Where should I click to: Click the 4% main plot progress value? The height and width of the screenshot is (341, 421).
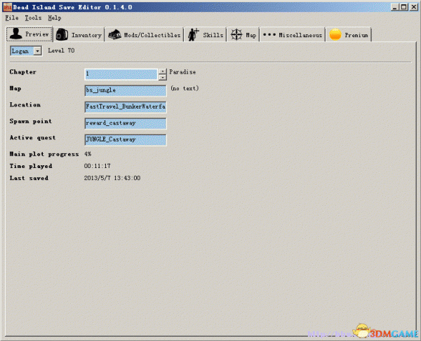click(88, 154)
